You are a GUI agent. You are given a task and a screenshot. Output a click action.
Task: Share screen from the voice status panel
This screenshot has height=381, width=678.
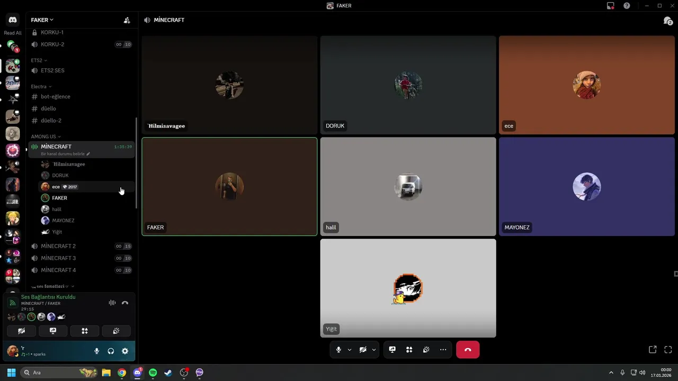click(x=53, y=331)
